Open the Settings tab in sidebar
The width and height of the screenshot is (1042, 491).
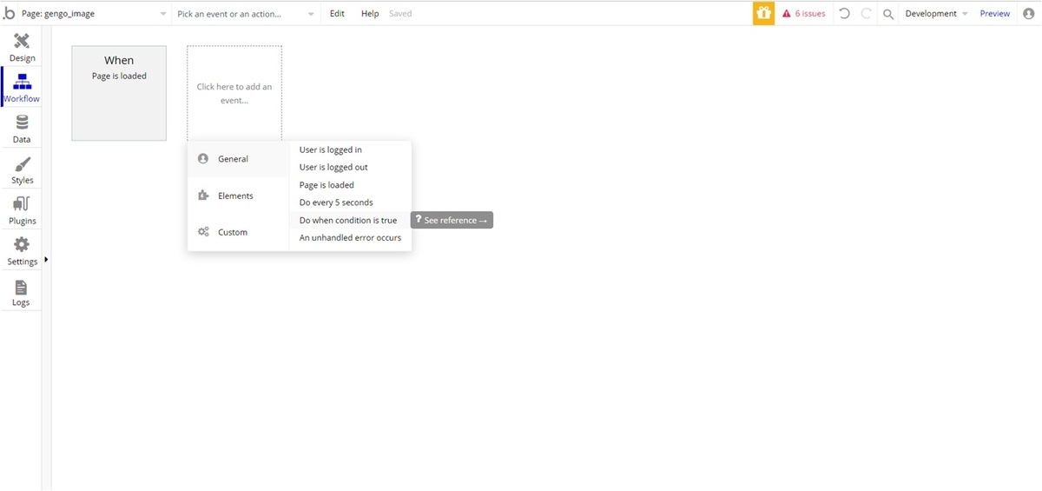tap(22, 251)
